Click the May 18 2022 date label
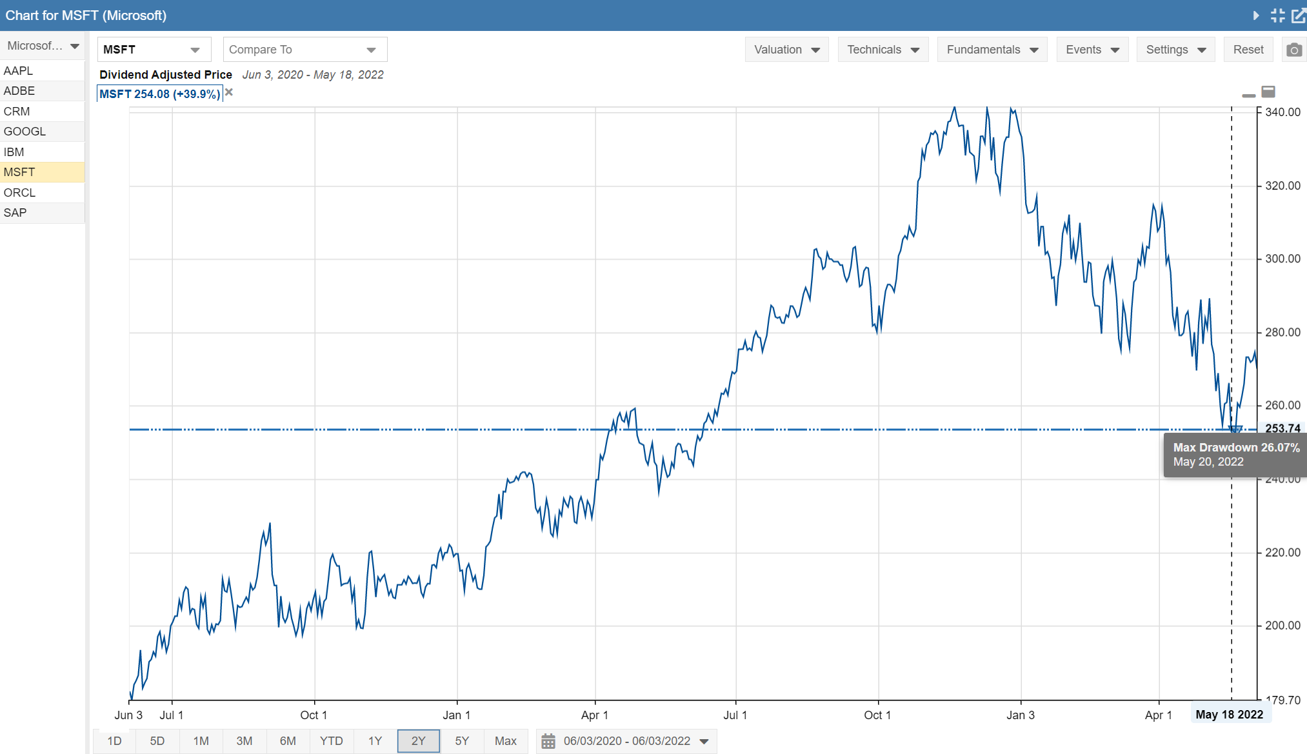 coord(1230,715)
